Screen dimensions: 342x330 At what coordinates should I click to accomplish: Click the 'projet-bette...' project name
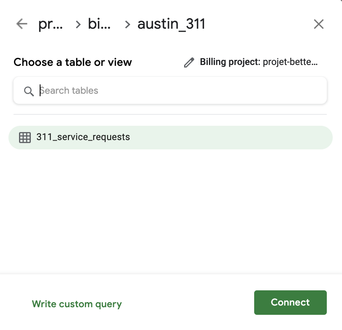pyautogui.click(x=290, y=62)
